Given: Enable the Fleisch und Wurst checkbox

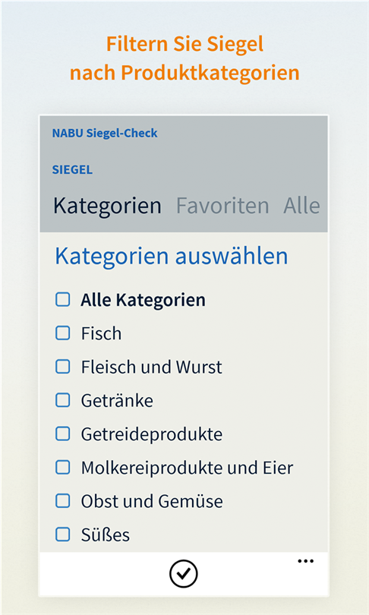Looking at the screenshot, I should click(63, 367).
